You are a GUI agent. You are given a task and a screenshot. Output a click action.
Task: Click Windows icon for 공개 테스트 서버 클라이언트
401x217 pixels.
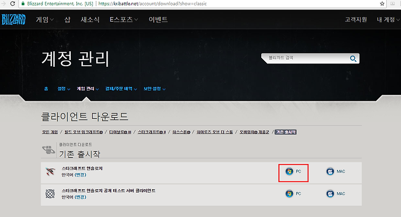[289, 194]
